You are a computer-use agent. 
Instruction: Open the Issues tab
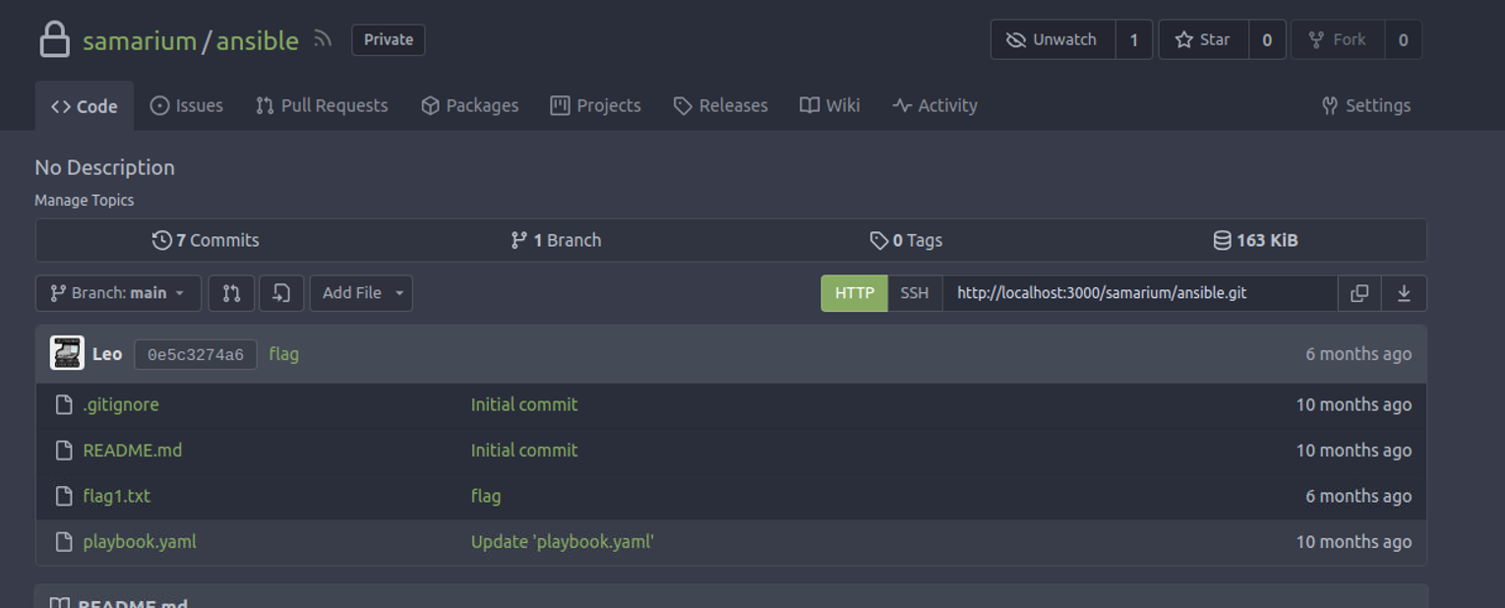(x=186, y=105)
